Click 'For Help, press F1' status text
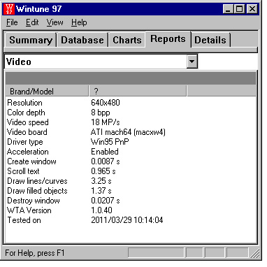The height and width of the screenshot is (267, 267). click(35, 253)
